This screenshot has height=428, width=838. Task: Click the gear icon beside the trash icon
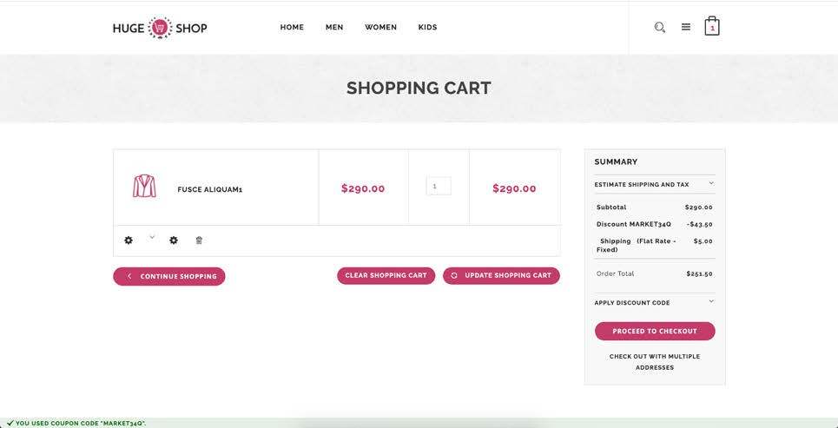tap(174, 240)
